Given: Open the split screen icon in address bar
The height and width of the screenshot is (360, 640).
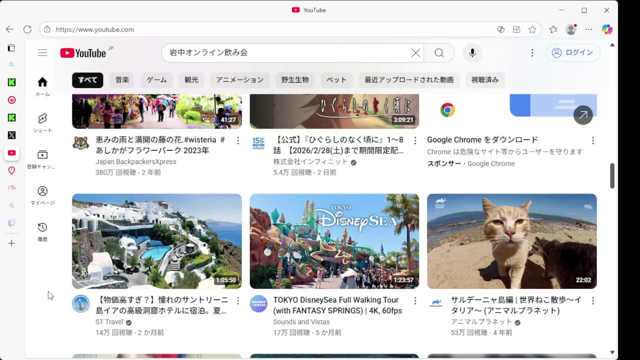Looking at the screenshot, I should tap(516, 29).
